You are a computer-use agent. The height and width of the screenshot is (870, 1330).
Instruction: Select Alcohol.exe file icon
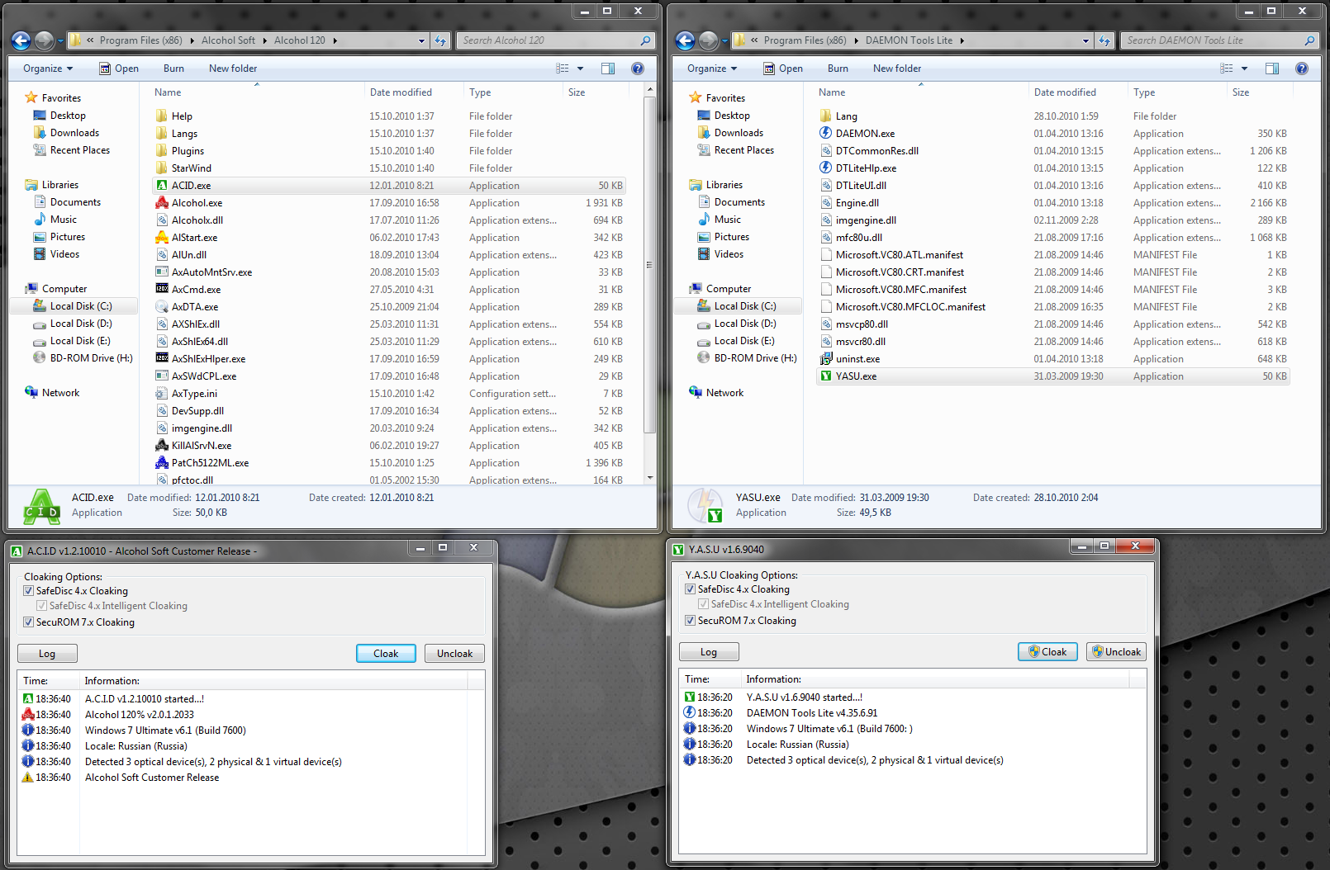[162, 203]
